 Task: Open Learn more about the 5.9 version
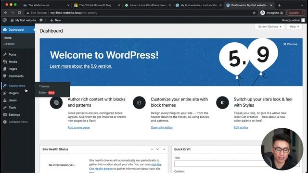tap(81, 66)
